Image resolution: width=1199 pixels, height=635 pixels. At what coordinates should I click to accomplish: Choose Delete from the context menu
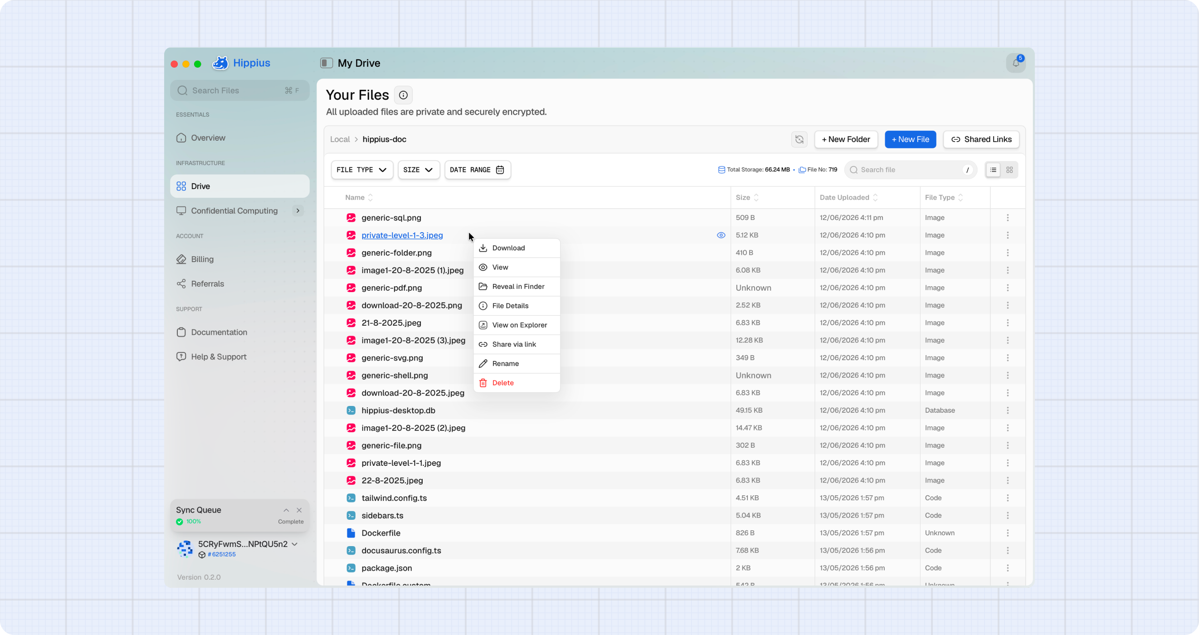tap(517, 383)
